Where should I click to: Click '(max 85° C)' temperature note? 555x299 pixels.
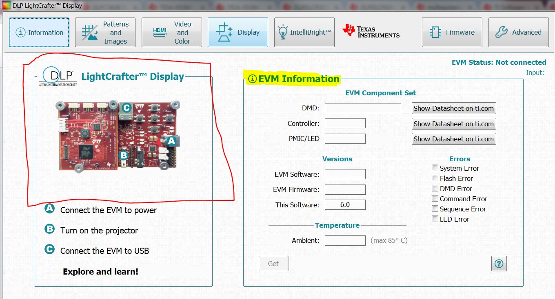(389, 240)
